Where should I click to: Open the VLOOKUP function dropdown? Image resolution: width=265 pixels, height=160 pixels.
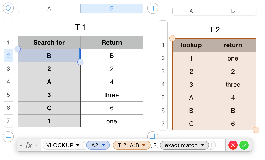click(78, 145)
